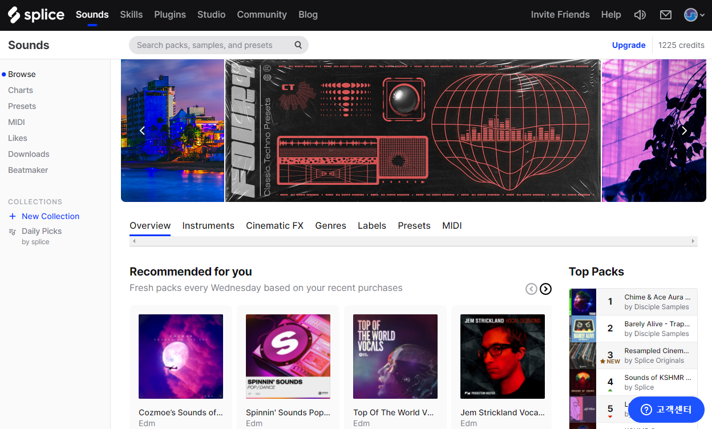Click the Invite Friends link
This screenshot has width=712, height=429.
(560, 15)
